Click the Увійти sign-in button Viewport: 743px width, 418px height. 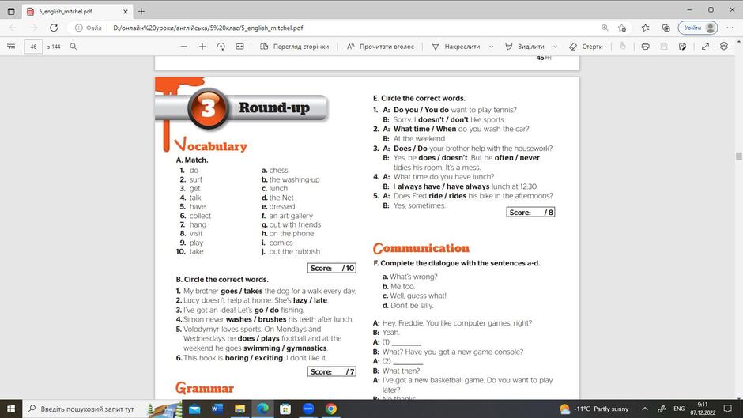(x=697, y=28)
